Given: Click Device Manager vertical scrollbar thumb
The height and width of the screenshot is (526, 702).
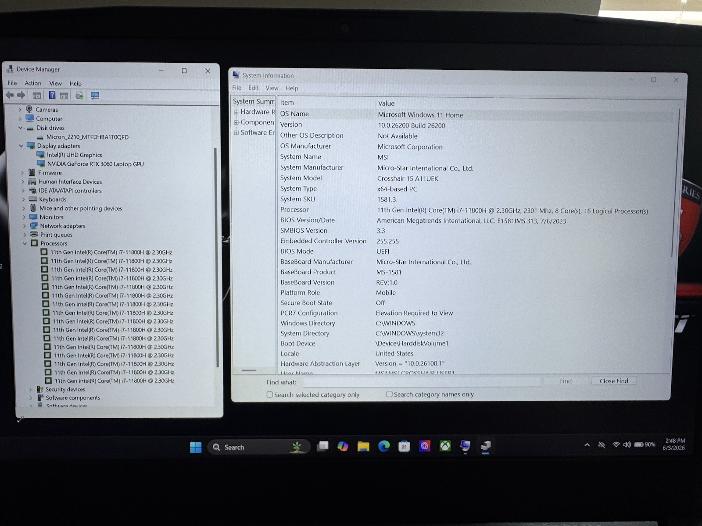Looking at the screenshot, I should tap(216, 257).
